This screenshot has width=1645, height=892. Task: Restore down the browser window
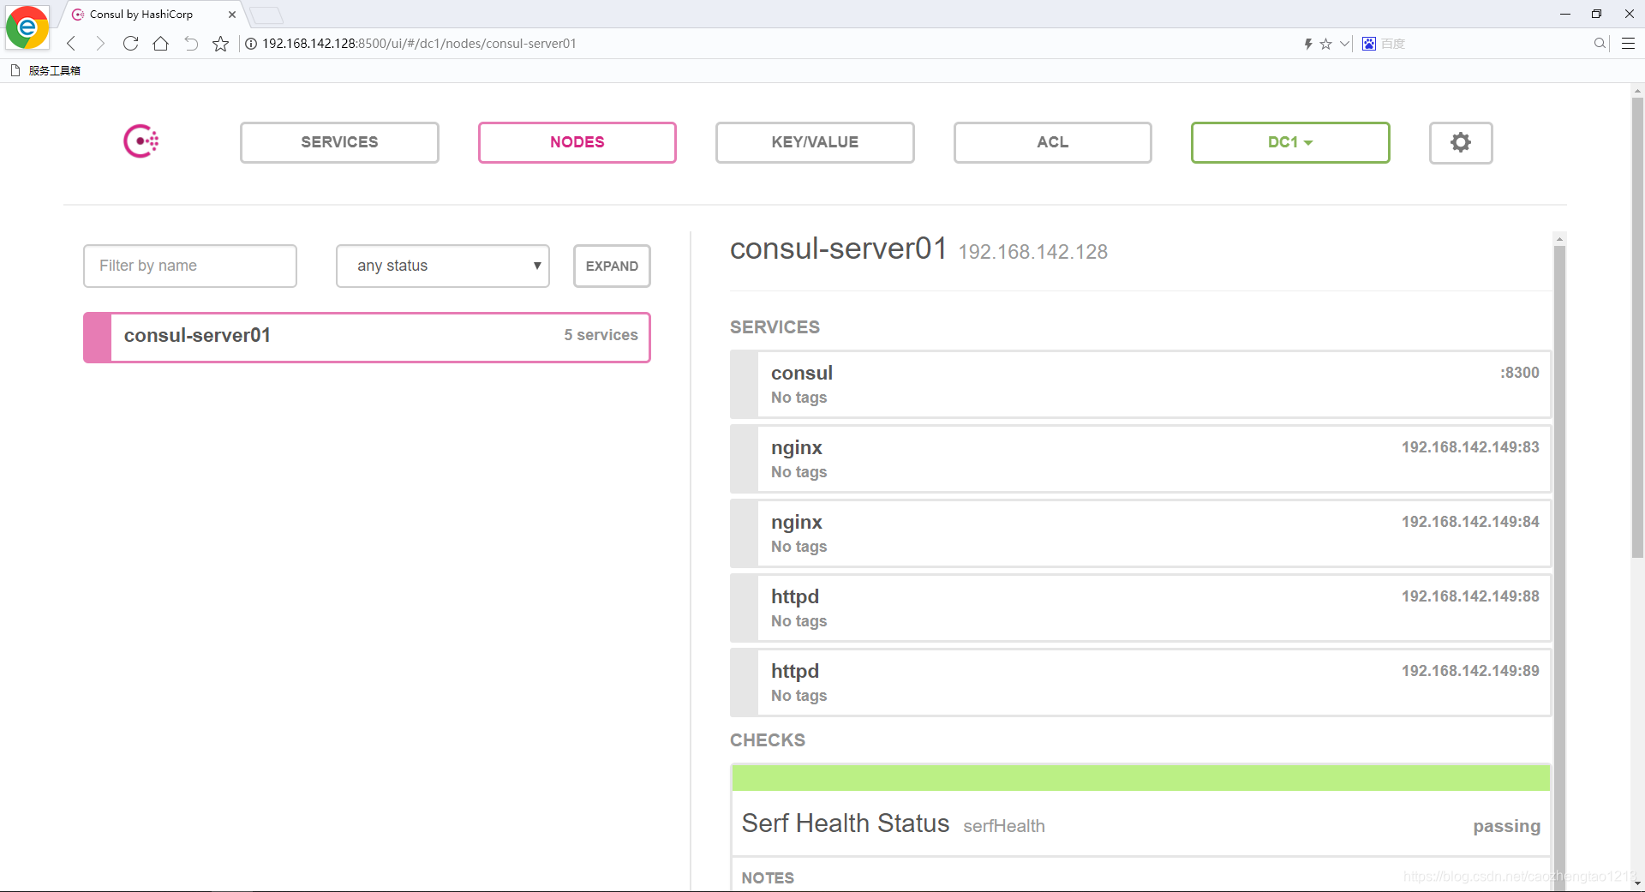click(1596, 14)
